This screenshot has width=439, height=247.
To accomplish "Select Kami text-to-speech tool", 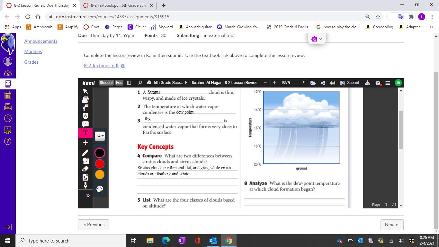I will coord(85,108).
